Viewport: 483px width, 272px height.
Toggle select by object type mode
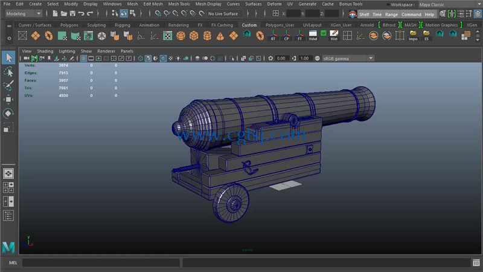[x=124, y=13]
